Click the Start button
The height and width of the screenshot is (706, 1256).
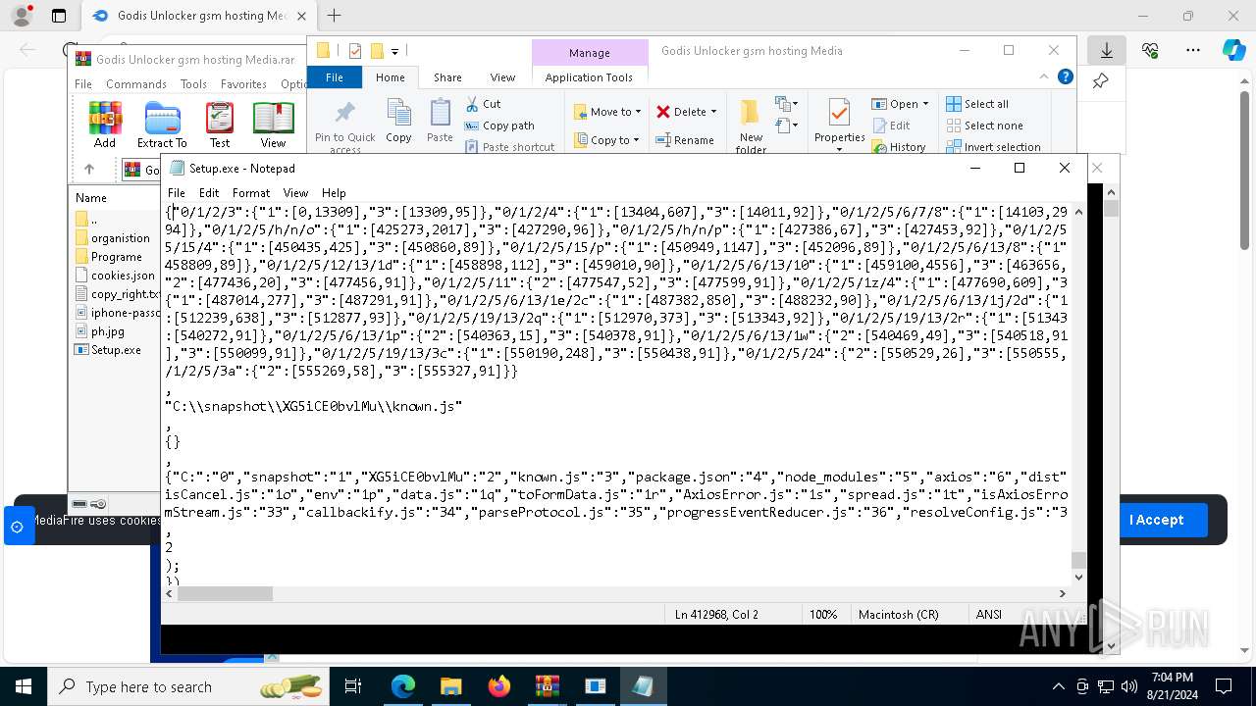(x=23, y=686)
